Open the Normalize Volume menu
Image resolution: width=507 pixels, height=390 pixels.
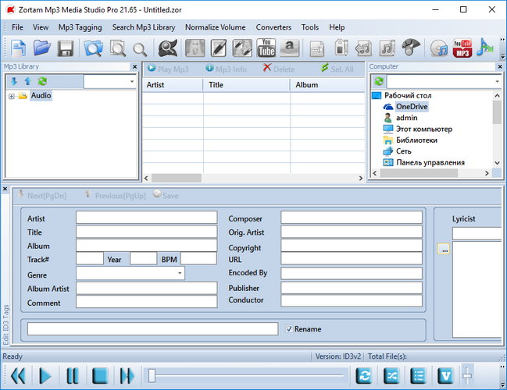(215, 27)
